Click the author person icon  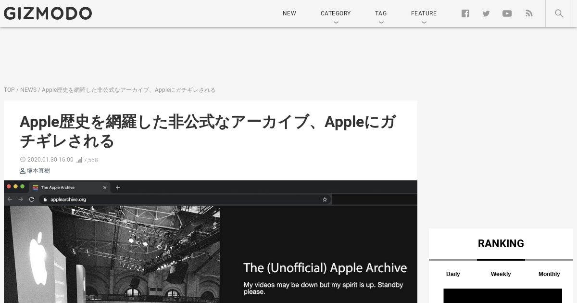(x=23, y=171)
